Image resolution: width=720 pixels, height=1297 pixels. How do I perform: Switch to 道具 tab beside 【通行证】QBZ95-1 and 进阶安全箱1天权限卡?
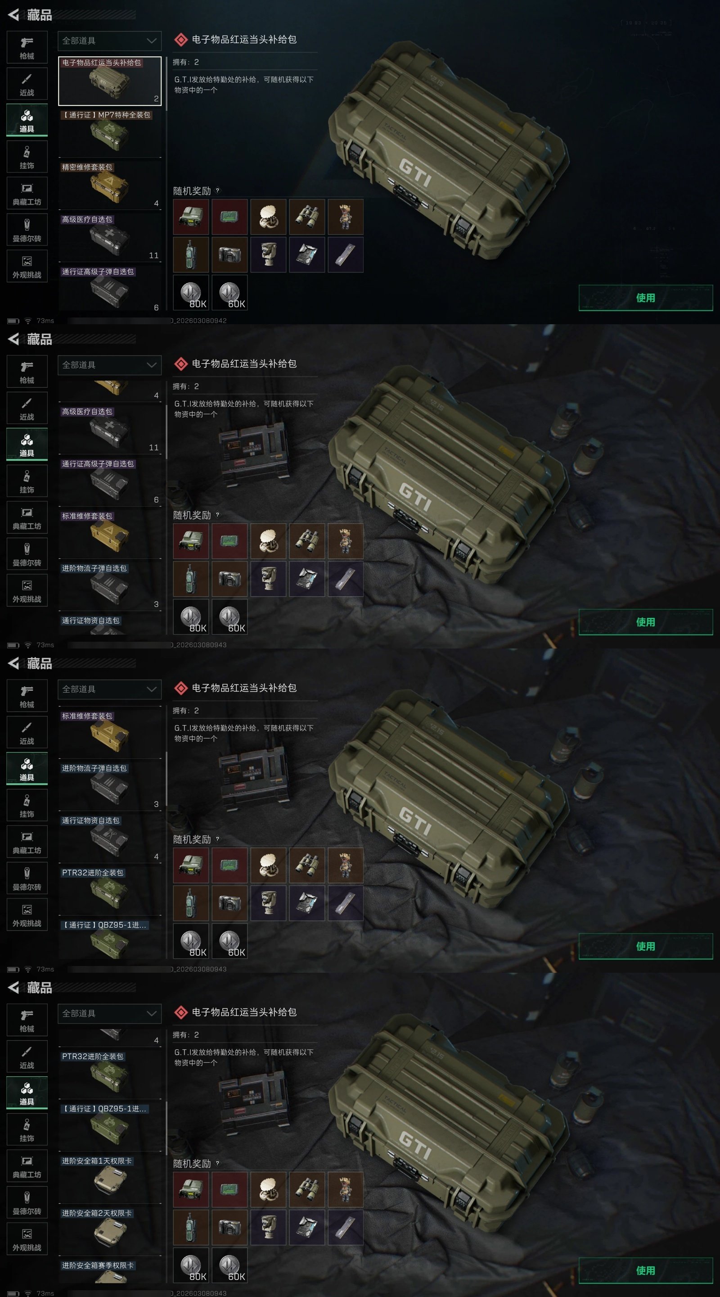point(27,1093)
